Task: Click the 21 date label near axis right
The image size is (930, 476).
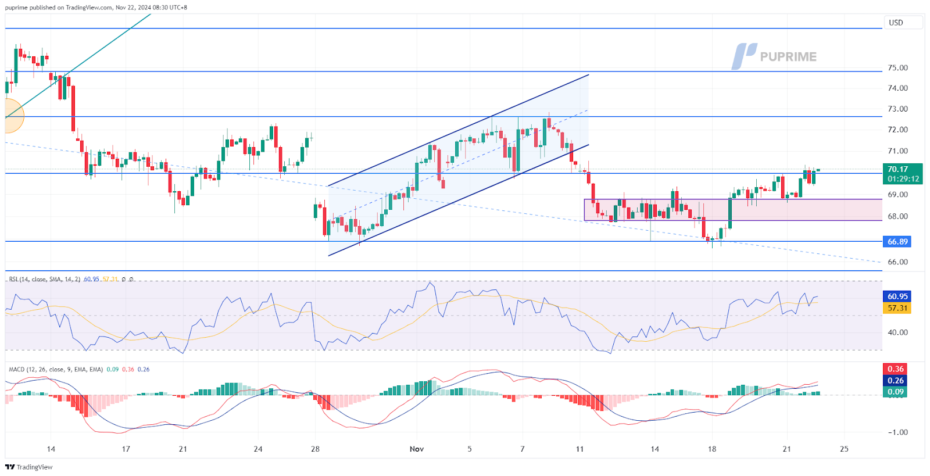Action: pos(786,449)
